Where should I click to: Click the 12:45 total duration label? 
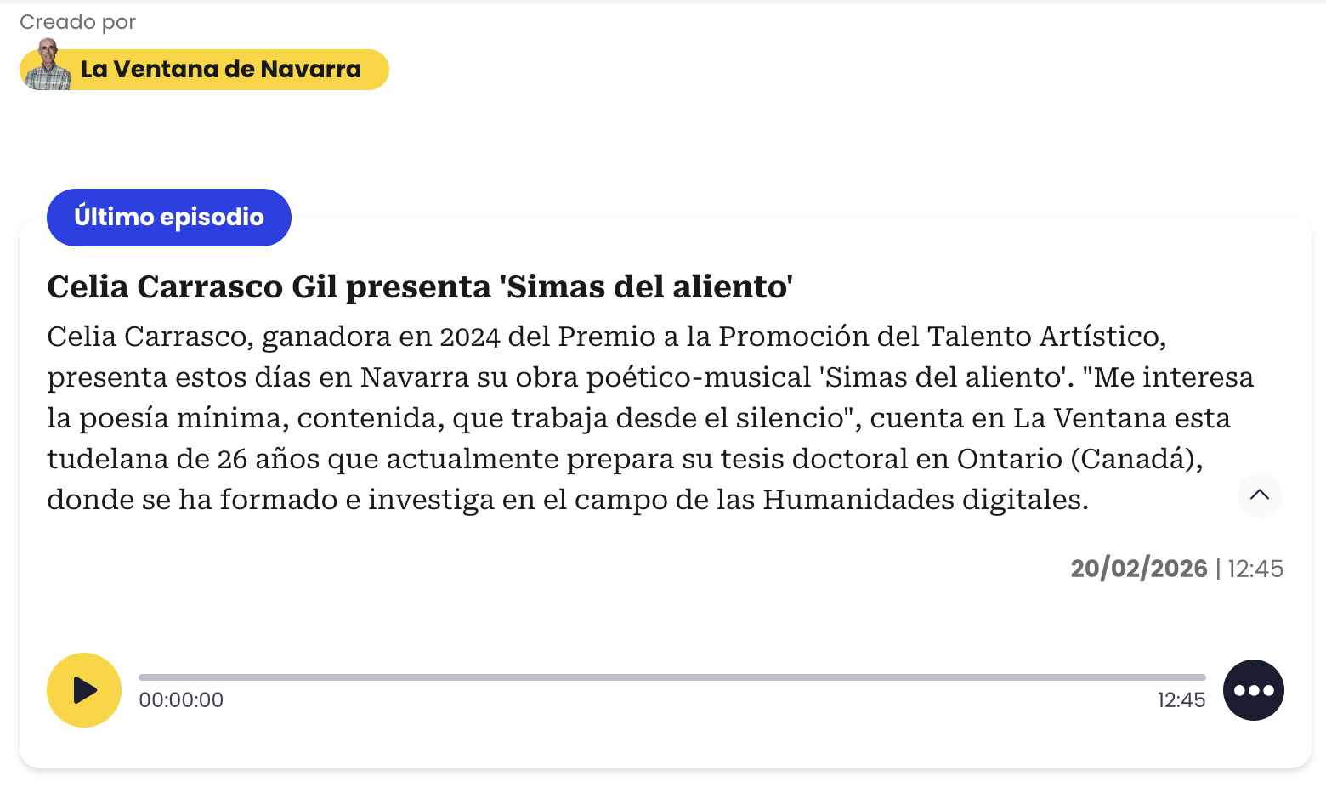pyautogui.click(x=1181, y=699)
